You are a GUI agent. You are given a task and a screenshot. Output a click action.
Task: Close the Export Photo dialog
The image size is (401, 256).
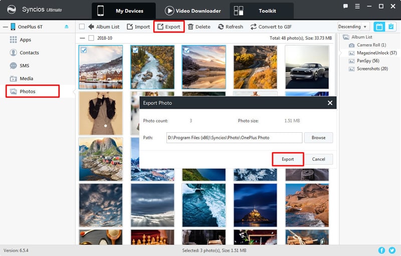(330, 103)
